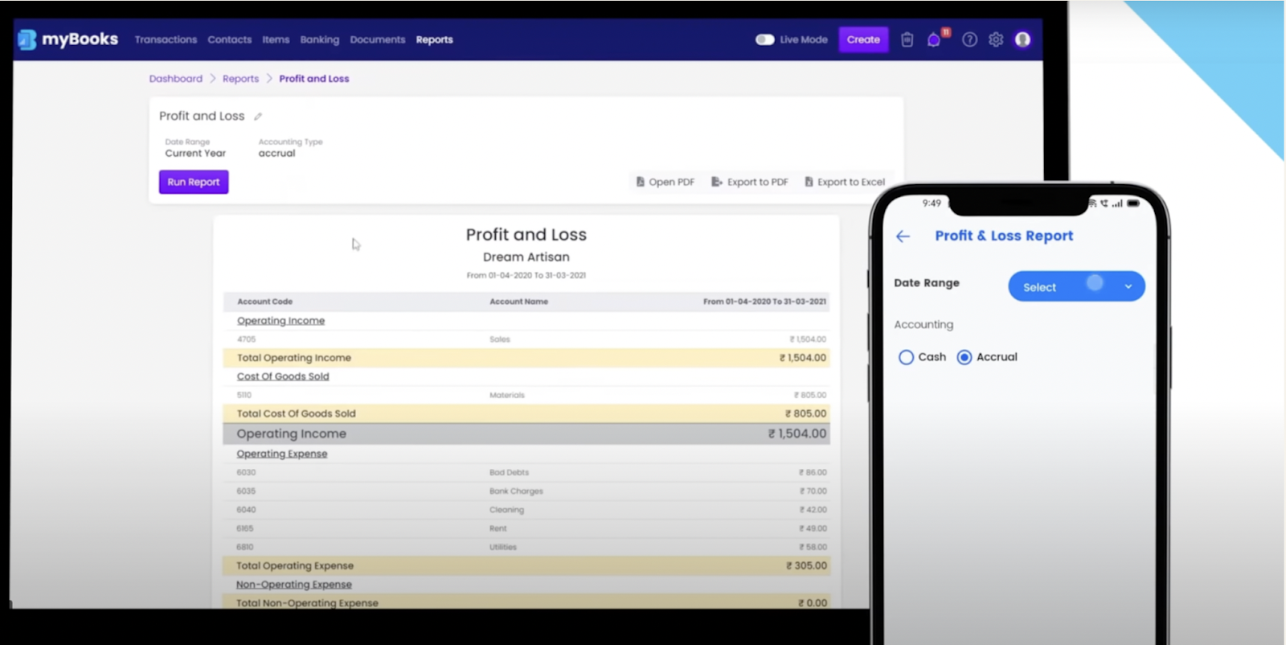Click the Total Operating Expense row
Image resolution: width=1286 pixels, height=645 pixels.
(x=526, y=566)
